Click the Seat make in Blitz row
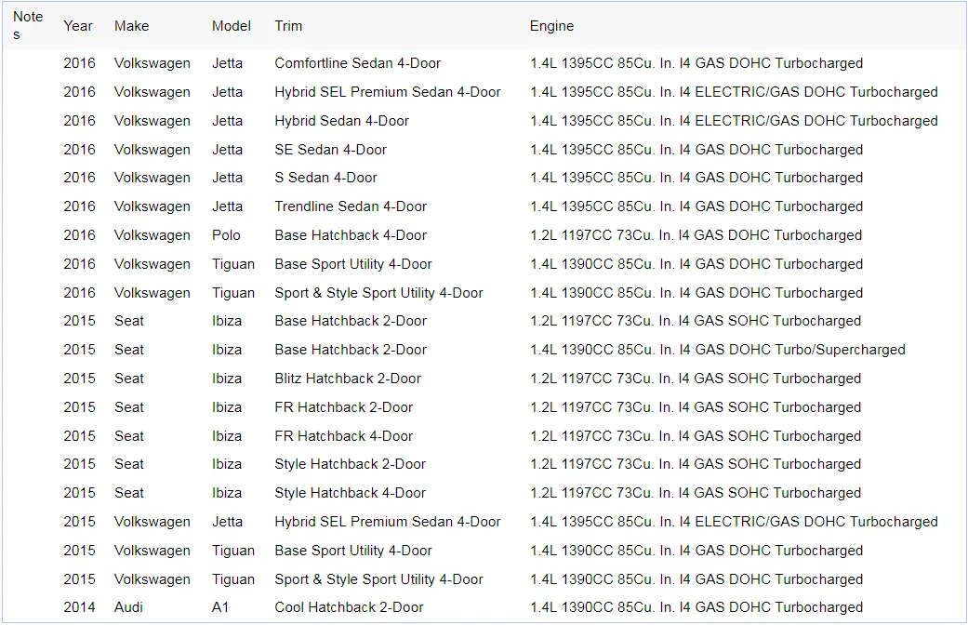 coord(128,378)
